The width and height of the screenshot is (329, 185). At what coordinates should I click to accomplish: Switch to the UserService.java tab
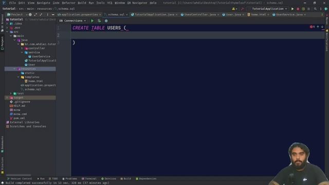click(x=289, y=14)
